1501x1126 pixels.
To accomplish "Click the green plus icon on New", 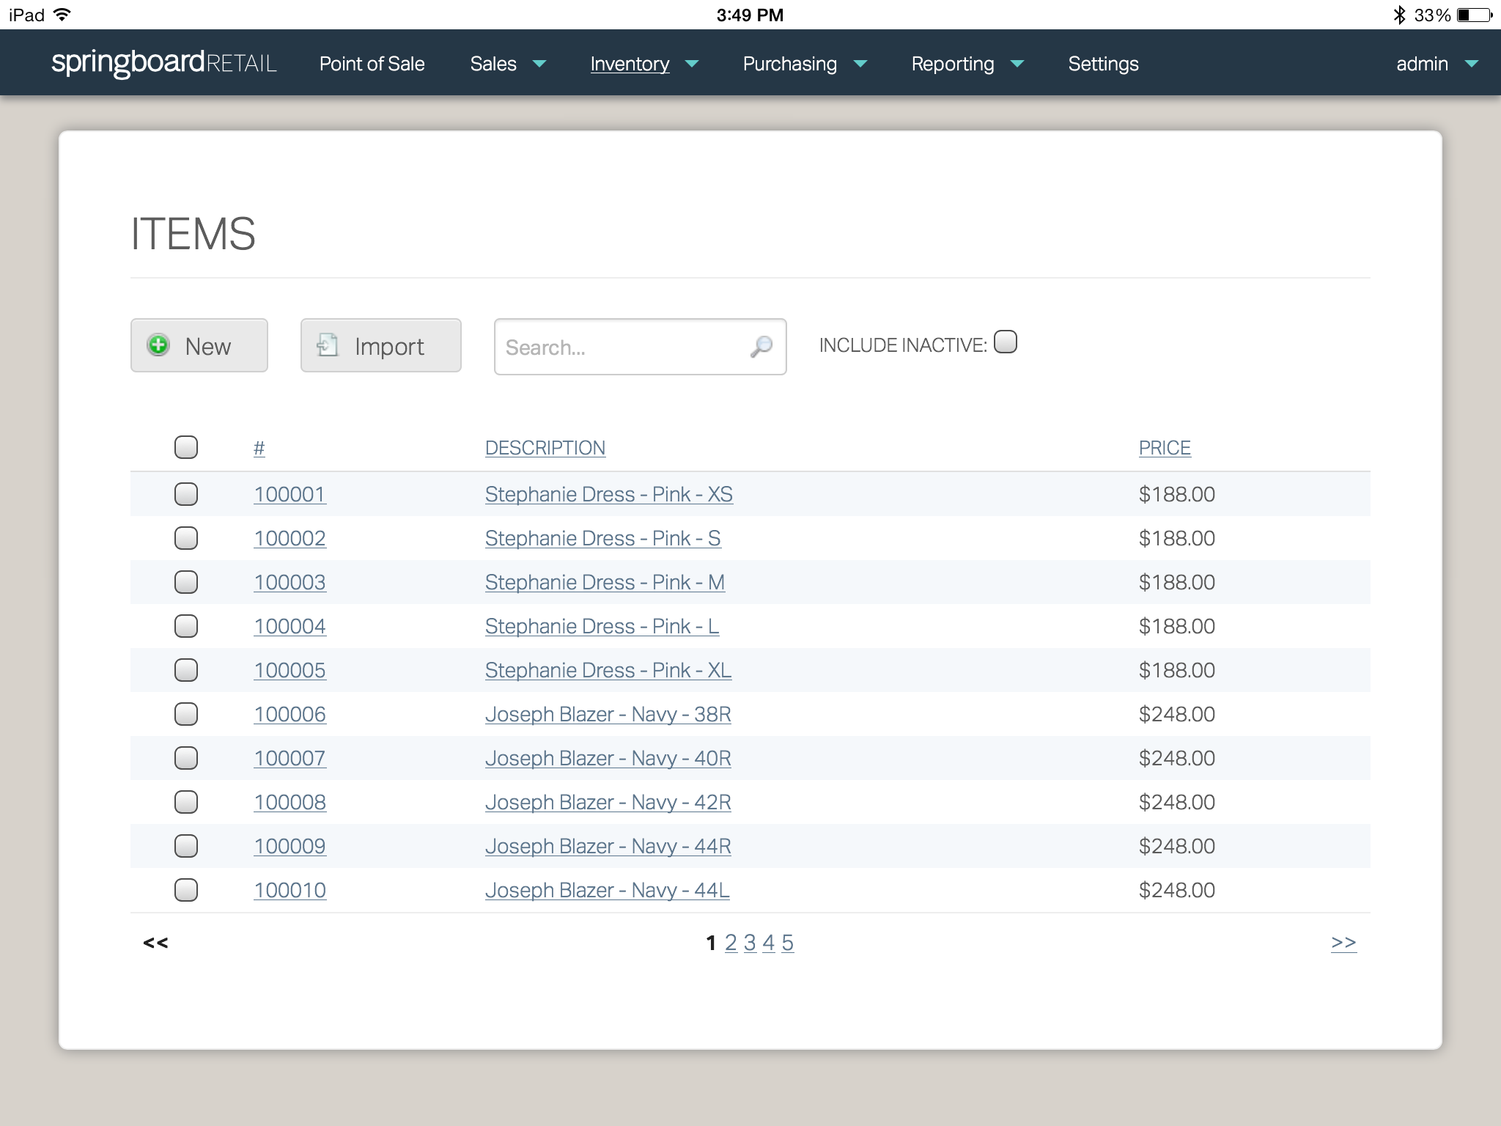I will 158,345.
